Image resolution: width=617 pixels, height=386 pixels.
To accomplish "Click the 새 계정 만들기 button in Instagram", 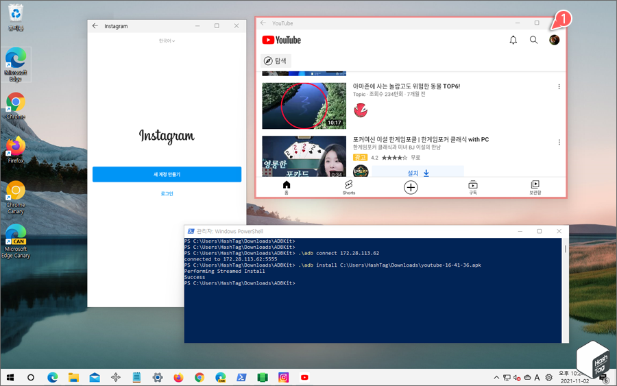I will (167, 174).
